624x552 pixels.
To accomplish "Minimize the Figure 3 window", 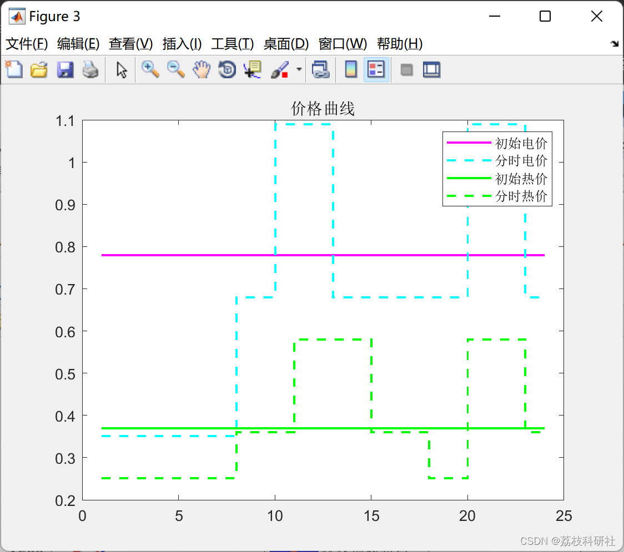I will pos(494,16).
